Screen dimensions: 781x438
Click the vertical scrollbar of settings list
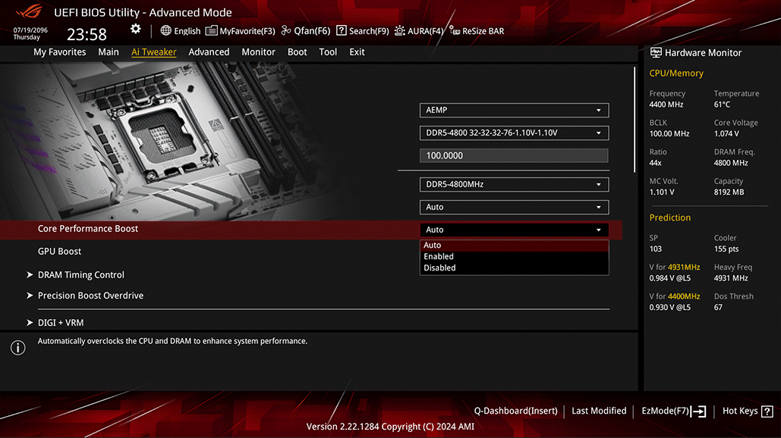[635, 119]
